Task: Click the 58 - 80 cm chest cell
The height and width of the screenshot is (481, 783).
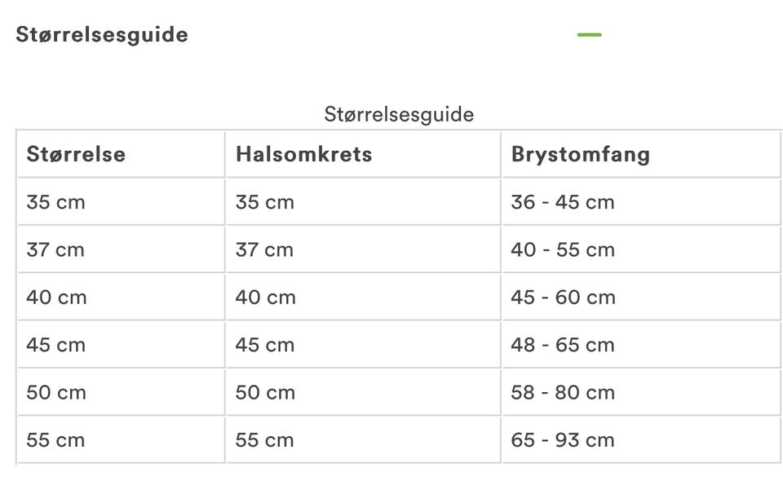Action: [x=641, y=392]
